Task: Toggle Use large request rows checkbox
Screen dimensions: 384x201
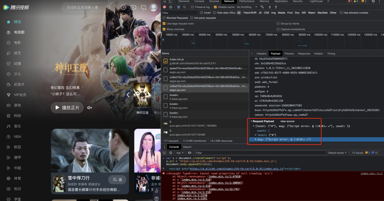Action: click(164, 24)
